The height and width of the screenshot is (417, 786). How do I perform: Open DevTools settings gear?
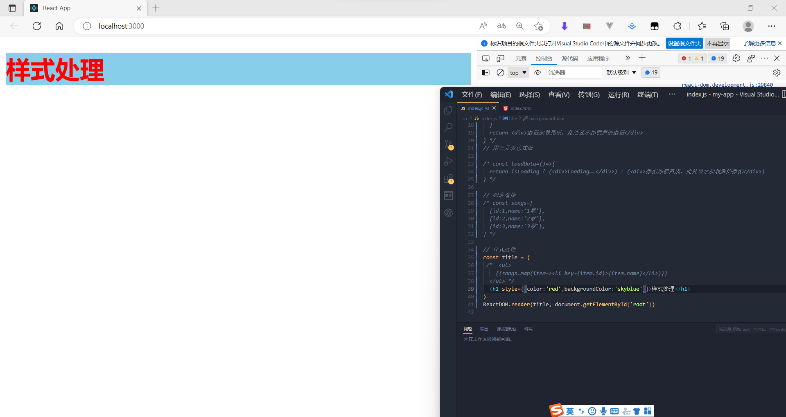pos(736,58)
